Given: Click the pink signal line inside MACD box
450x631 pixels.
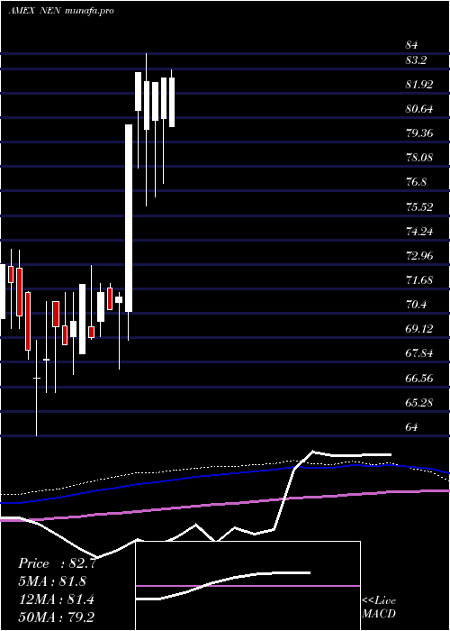Looking at the screenshot, I should coord(247,586).
